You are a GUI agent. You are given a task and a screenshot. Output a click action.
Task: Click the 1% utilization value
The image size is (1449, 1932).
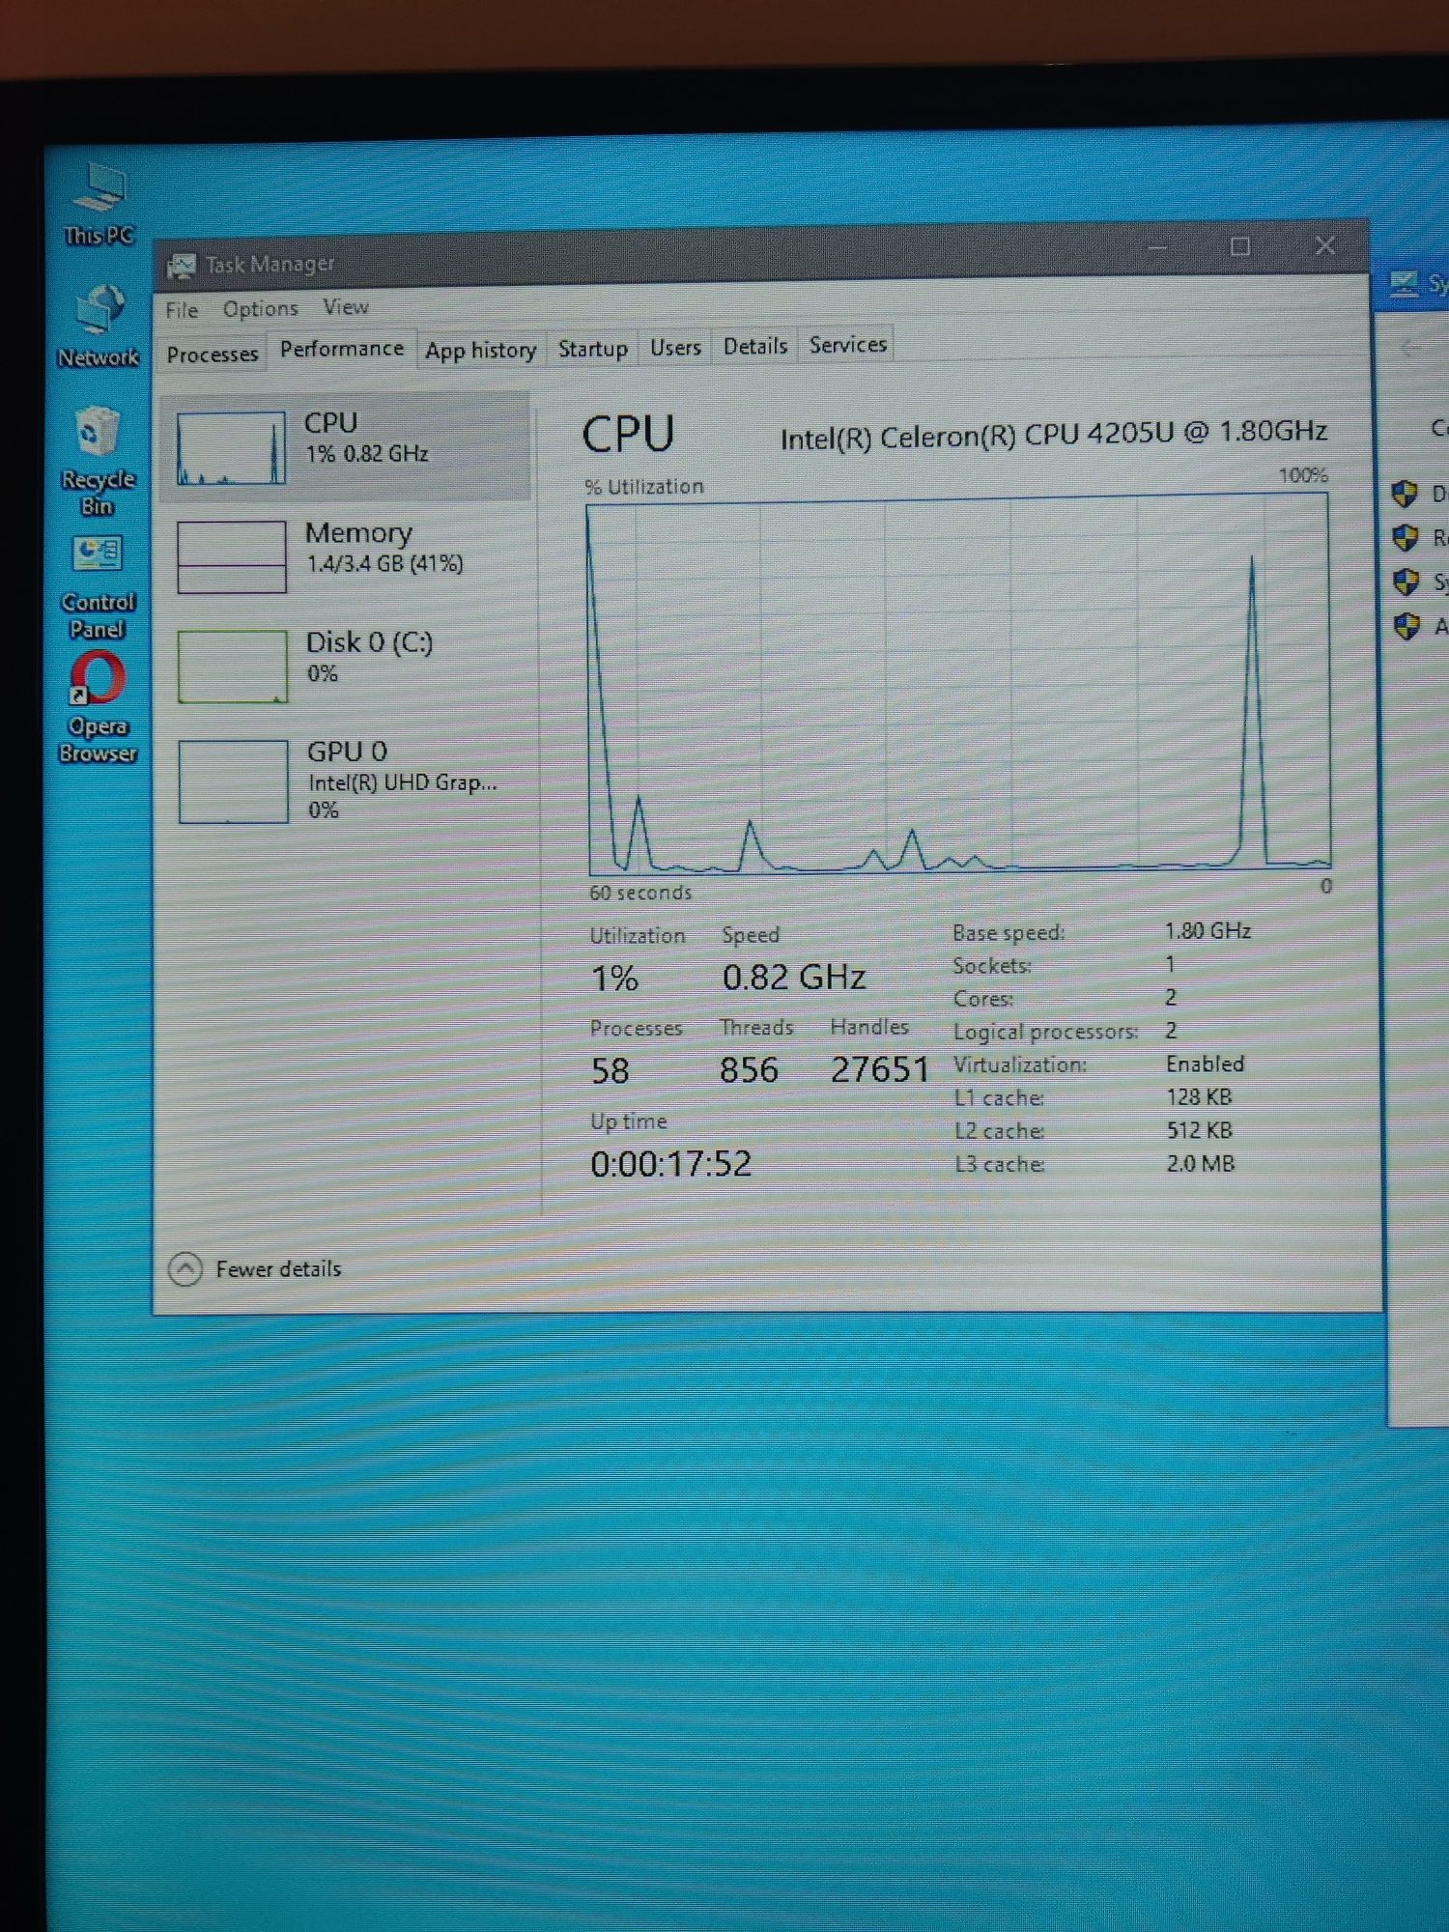pyautogui.click(x=614, y=979)
